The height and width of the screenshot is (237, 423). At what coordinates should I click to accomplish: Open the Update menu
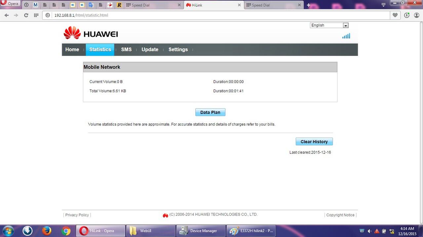pos(150,49)
